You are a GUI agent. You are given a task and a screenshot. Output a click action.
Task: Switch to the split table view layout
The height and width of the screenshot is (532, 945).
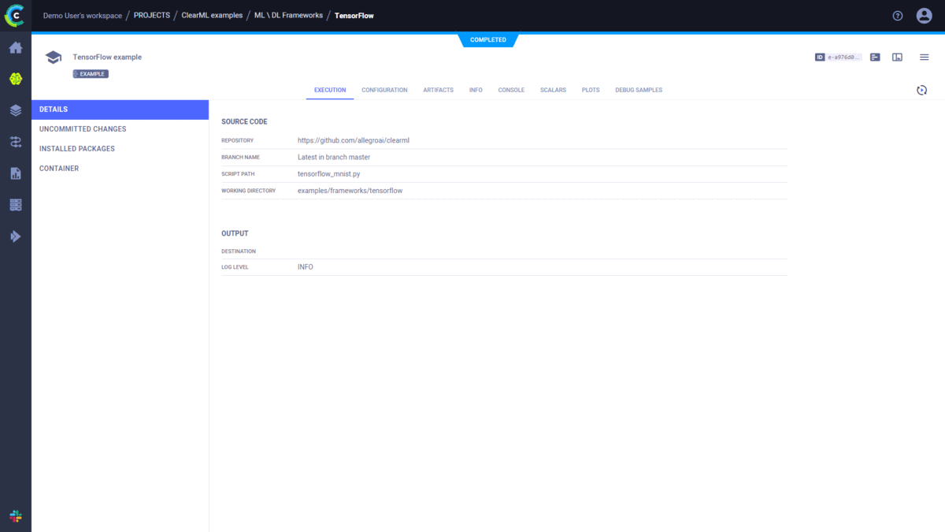tap(897, 57)
